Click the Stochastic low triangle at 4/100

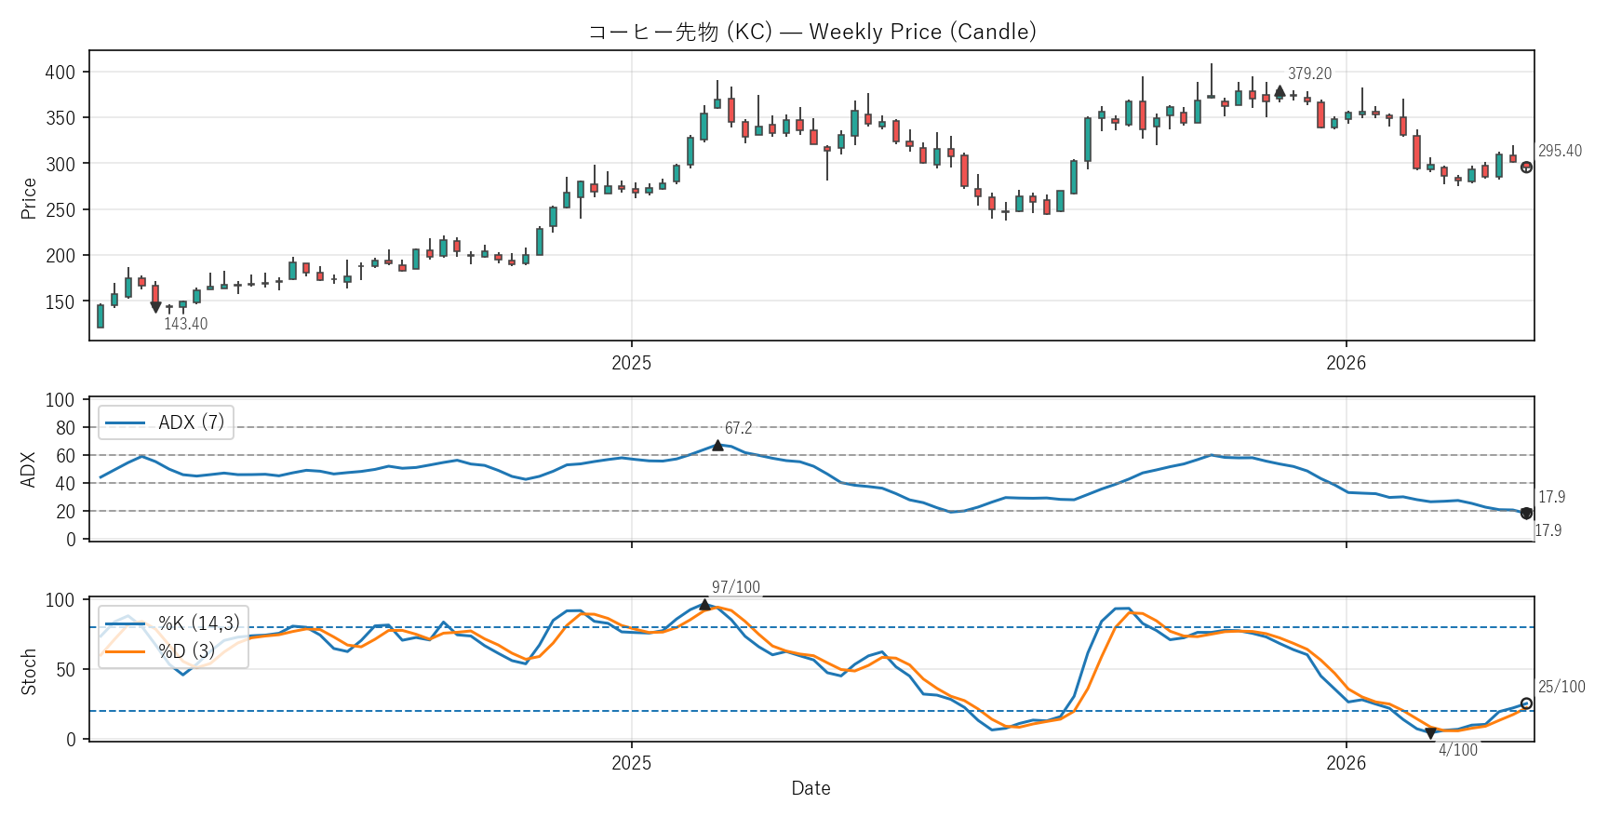point(1430,733)
